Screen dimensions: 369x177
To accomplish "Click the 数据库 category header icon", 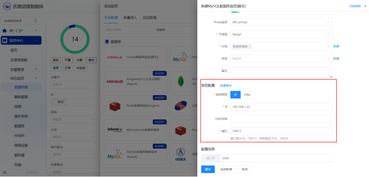I will click(107, 42).
